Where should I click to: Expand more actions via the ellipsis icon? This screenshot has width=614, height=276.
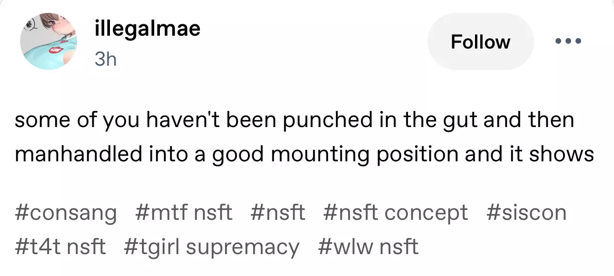568,41
